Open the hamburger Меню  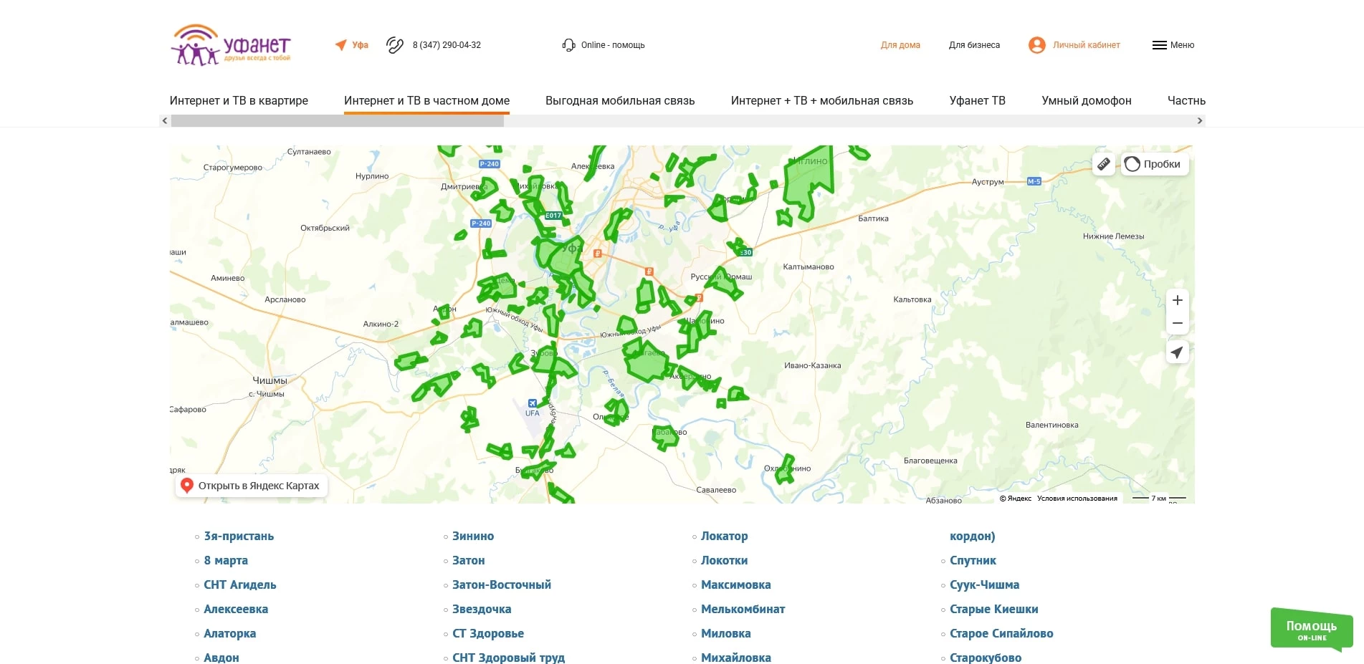coord(1173,45)
